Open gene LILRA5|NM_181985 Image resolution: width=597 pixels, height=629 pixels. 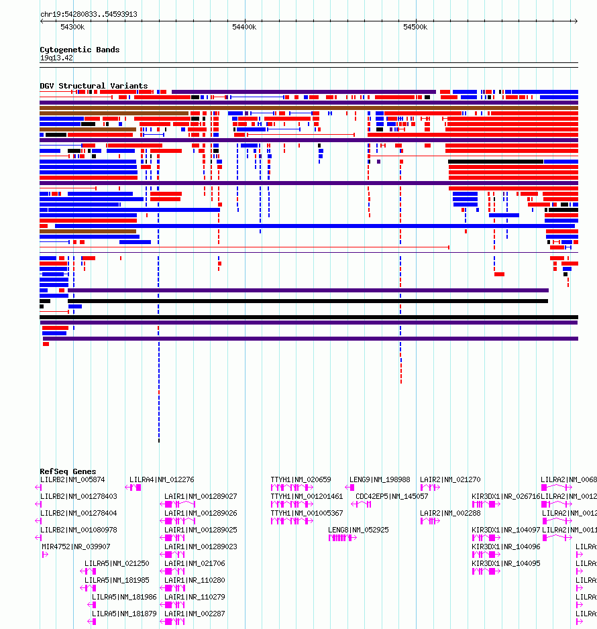(x=117, y=581)
